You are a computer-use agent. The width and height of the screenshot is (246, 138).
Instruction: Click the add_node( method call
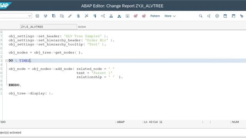click(x=65, y=69)
